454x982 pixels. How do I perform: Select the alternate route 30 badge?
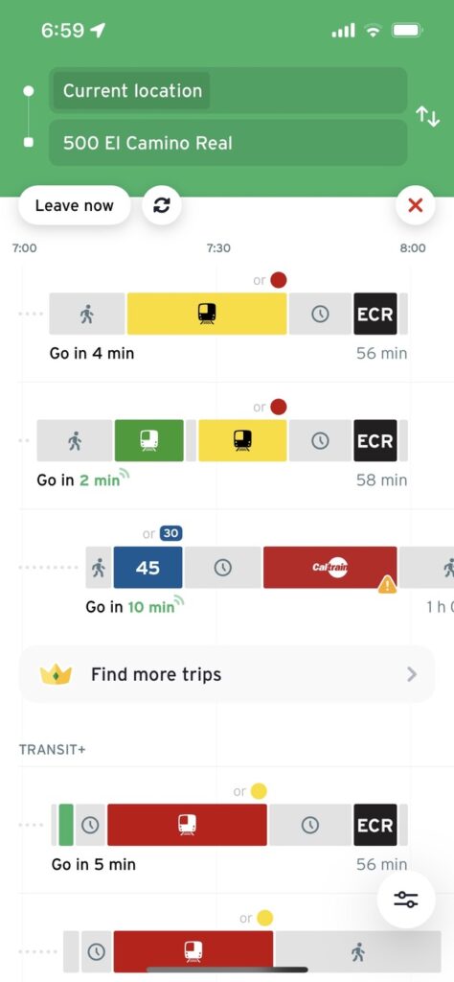tap(170, 533)
